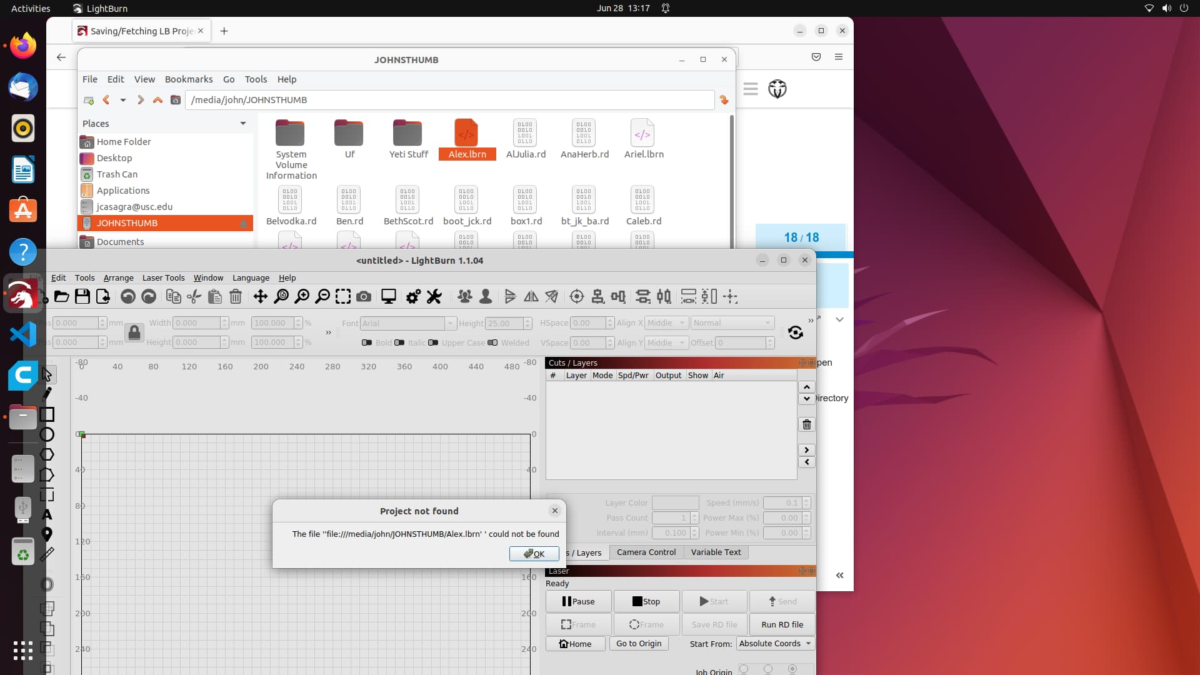Open the Align X Middle dropdown
Viewport: 1200px width, 675px height.
tap(666, 323)
